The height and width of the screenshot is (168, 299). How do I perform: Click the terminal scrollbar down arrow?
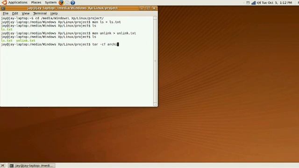pyautogui.click(x=155, y=104)
